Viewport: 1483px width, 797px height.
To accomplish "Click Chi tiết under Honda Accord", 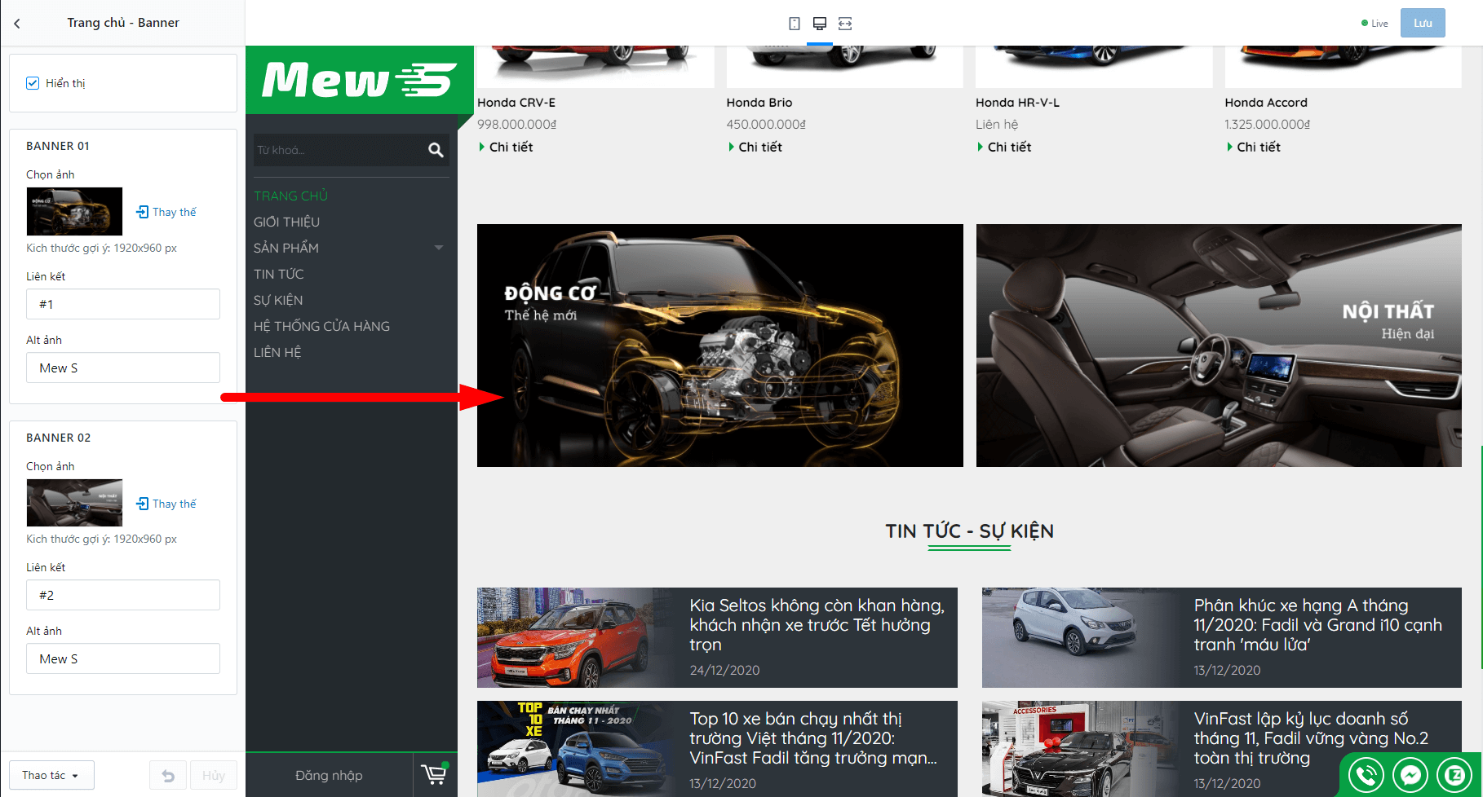I will pos(1254,147).
